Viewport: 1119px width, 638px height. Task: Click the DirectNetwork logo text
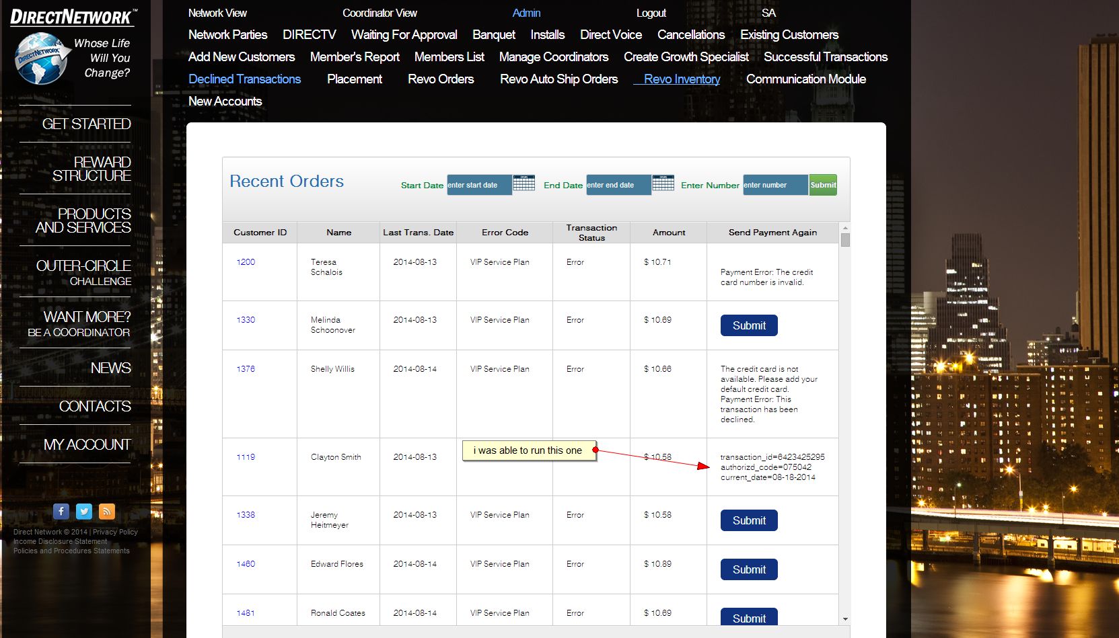73,17
